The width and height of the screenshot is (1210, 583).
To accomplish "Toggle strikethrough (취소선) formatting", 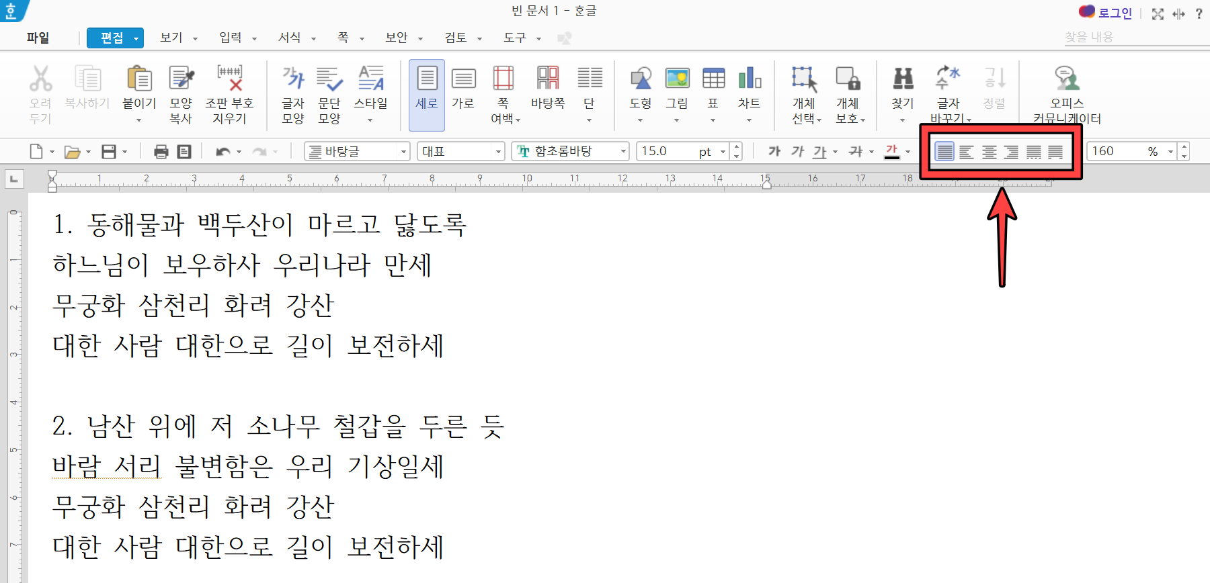I will coord(855,151).
